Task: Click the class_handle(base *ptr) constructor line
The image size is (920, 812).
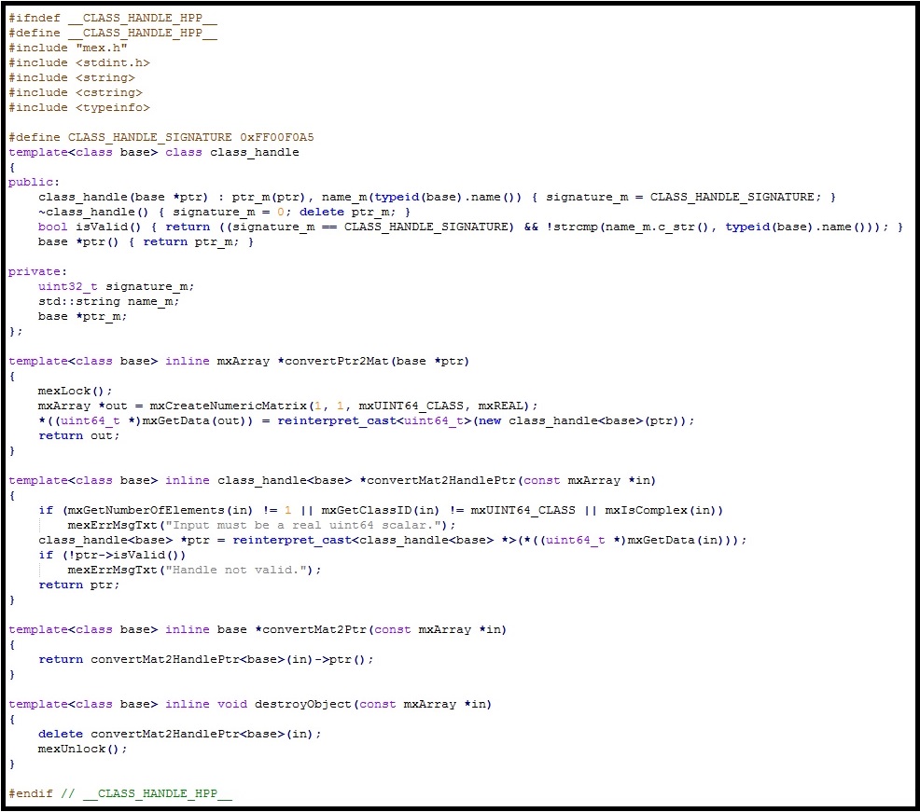Action: [x=437, y=197]
